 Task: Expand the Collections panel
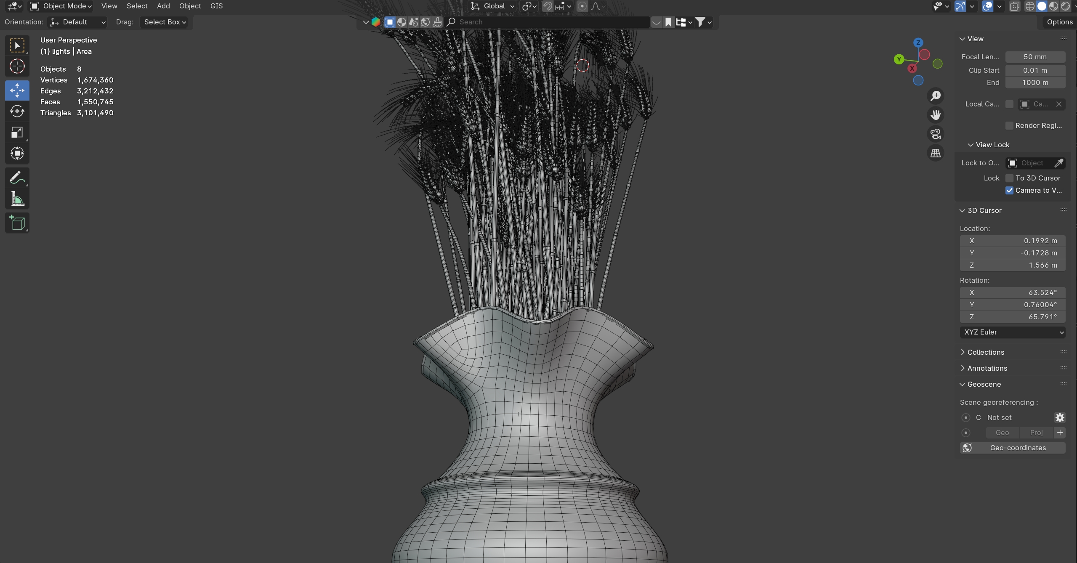985,352
